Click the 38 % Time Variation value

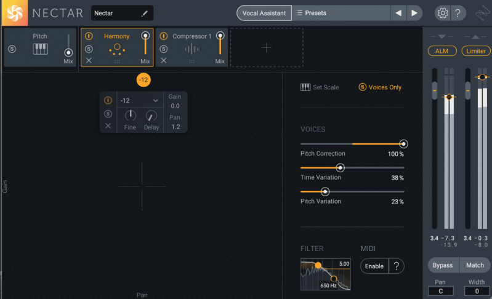pyautogui.click(x=397, y=178)
